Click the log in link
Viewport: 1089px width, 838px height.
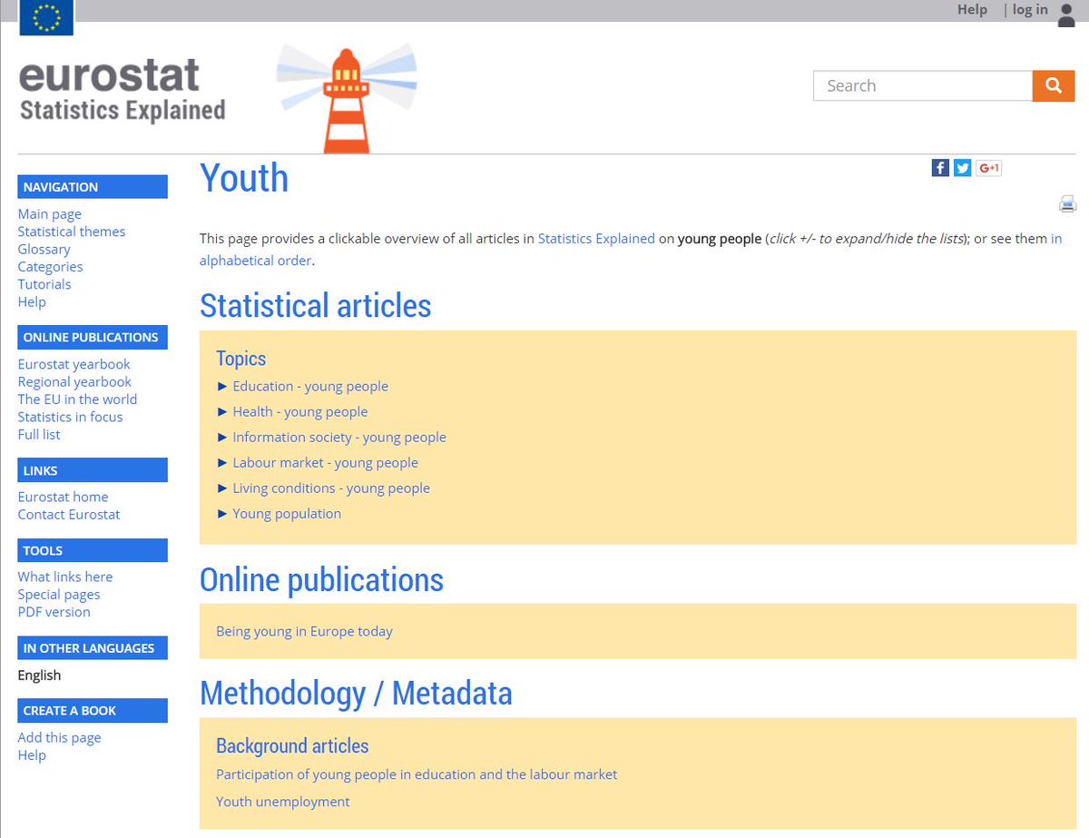[1030, 9]
